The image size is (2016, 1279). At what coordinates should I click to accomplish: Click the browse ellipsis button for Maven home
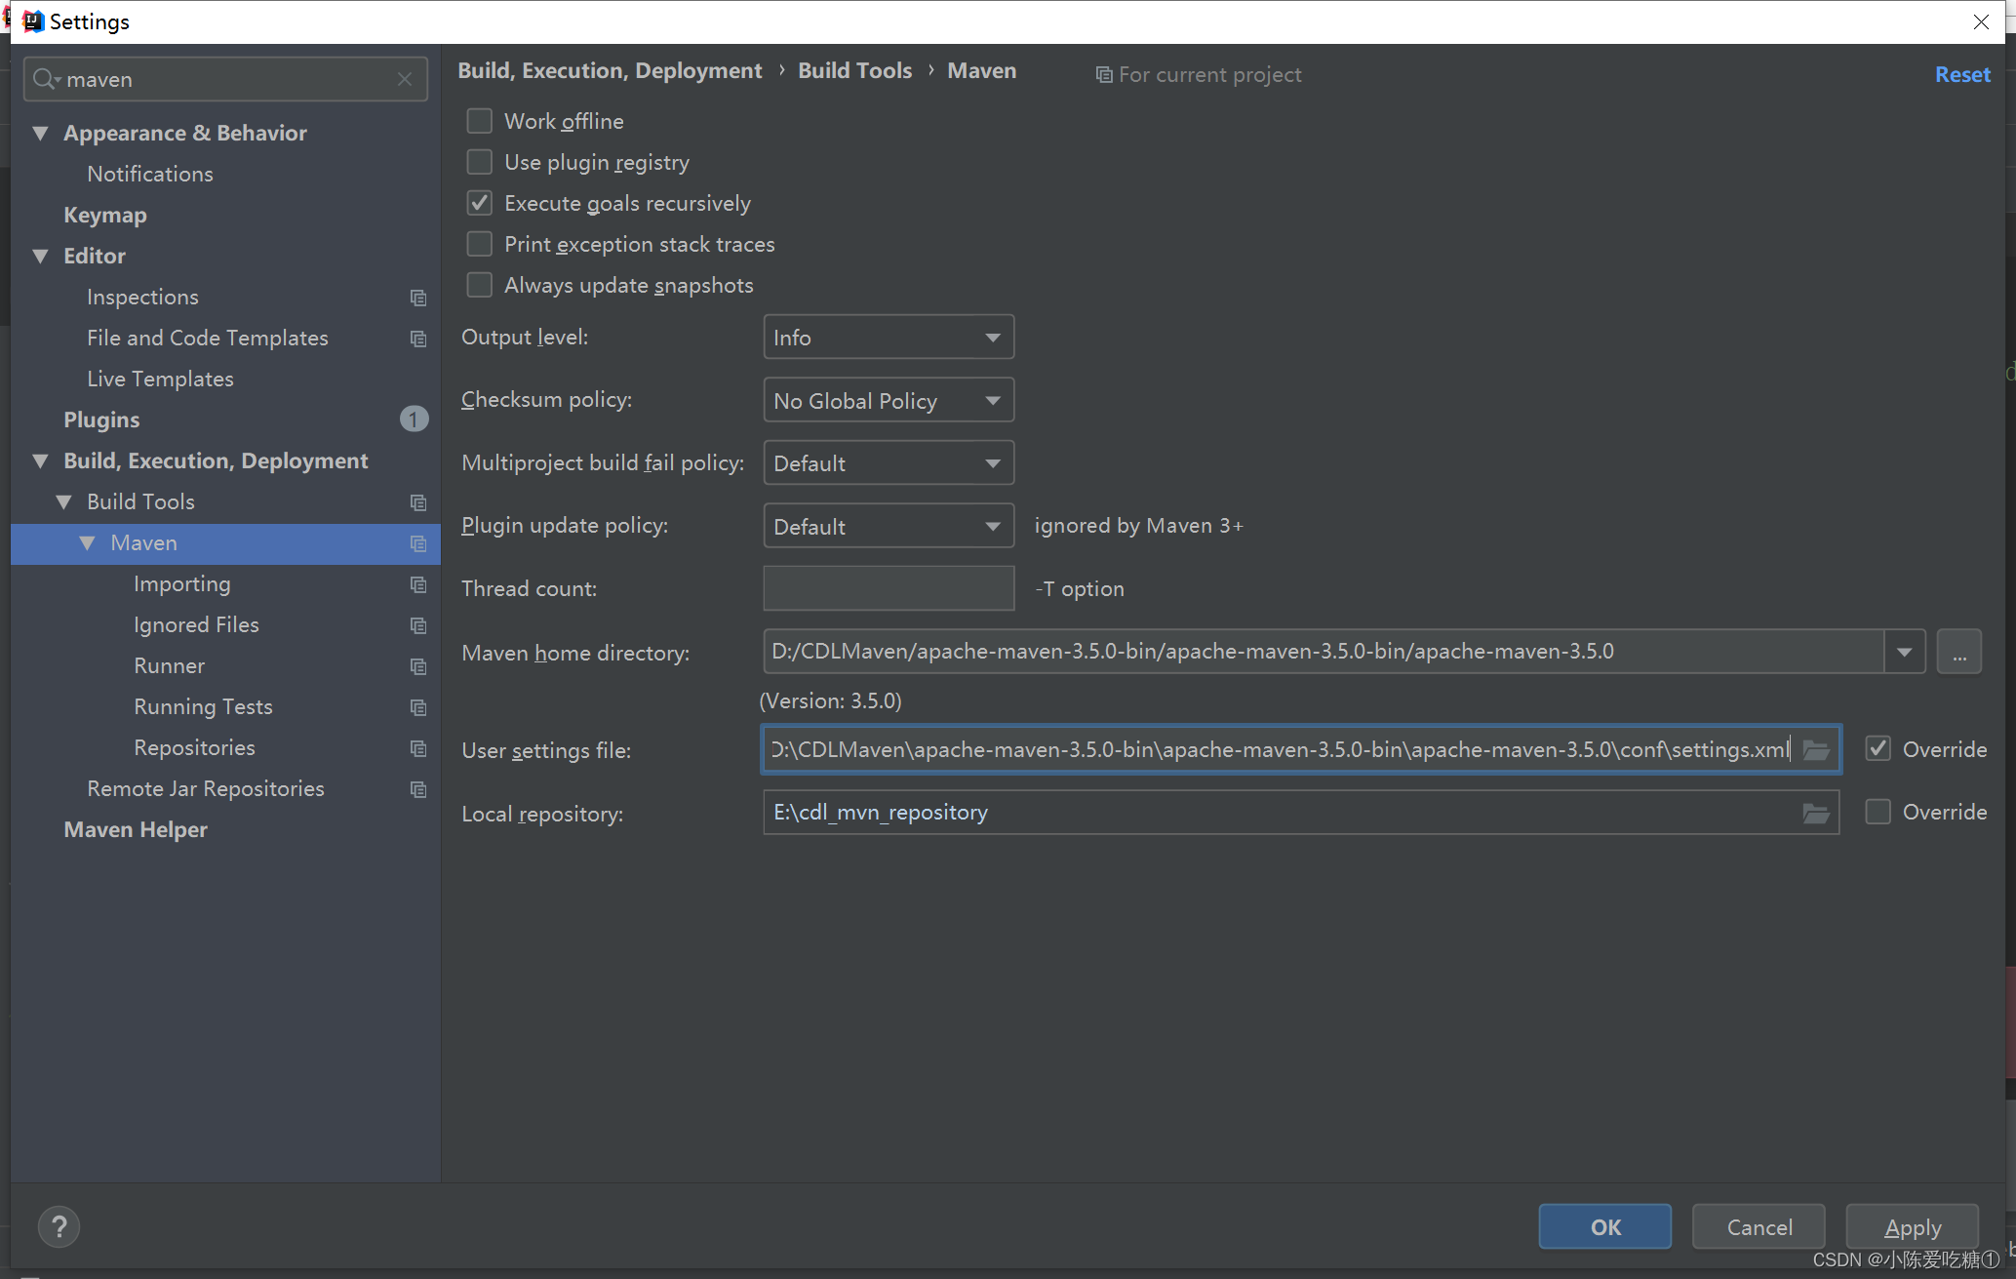pyautogui.click(x=1958, y=652)
